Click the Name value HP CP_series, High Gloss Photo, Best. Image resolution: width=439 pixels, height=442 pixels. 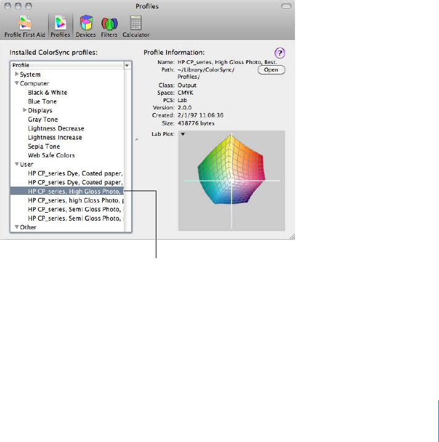[x=227, y=62]
